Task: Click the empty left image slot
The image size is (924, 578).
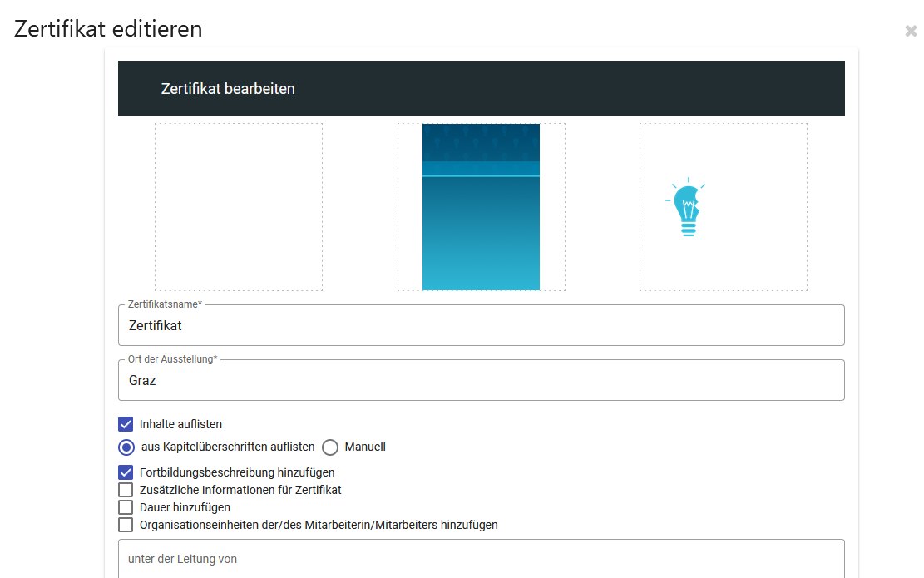Action: point(239,207)
